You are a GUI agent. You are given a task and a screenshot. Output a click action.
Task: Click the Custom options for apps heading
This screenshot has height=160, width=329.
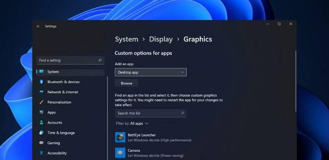(143, 53)
